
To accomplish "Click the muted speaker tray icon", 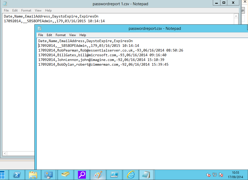I will click(208, 175).
